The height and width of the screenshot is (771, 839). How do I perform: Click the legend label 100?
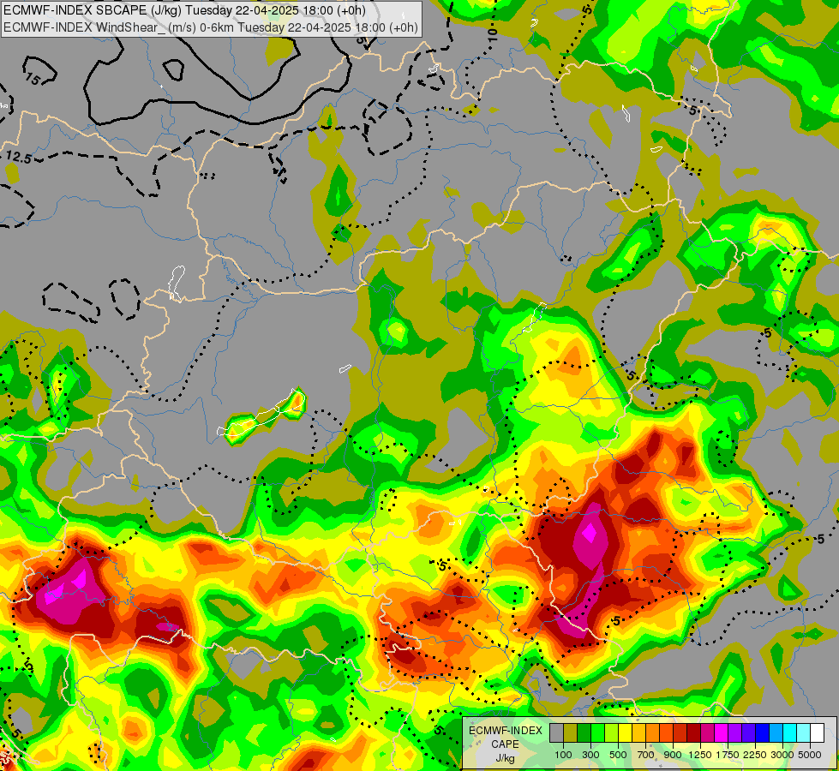pyautogui.click(x=563, y=755)
